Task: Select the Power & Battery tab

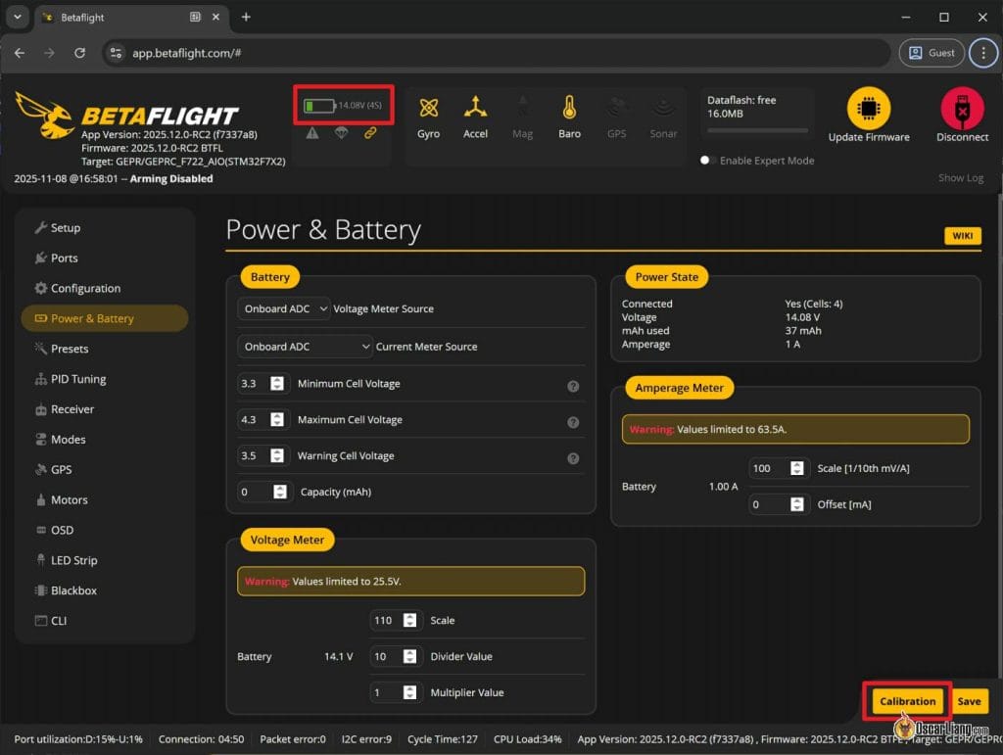Action: pyautogui.click(x=105, y=318)
